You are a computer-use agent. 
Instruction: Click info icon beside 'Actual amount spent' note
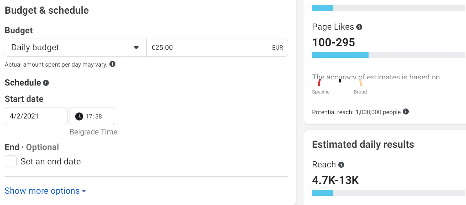[112, 64]
